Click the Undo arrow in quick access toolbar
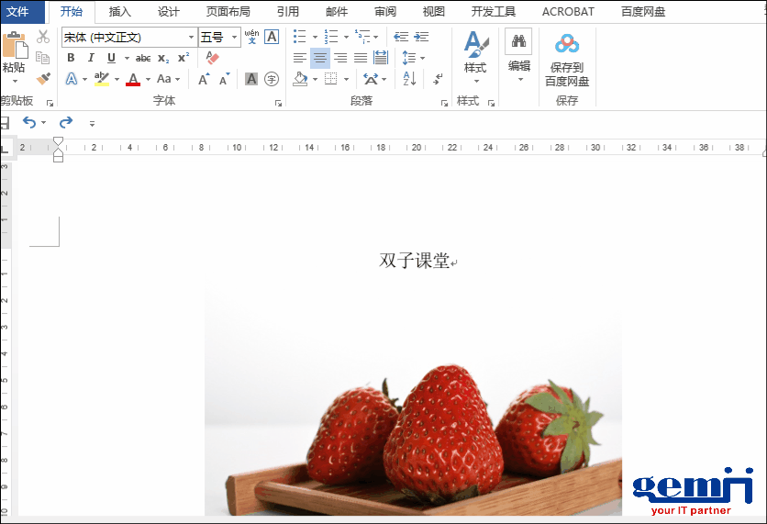767x524 pixels. coord(29,122)
